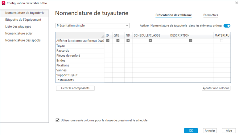Uncheck the QTE column DWG display checkbox
The image size is (239, 136).
coord(118,41)
